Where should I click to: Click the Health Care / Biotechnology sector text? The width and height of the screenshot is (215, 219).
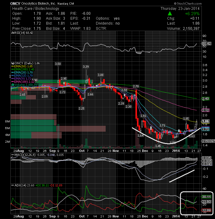pyautogui.click(x=36, y=9)
